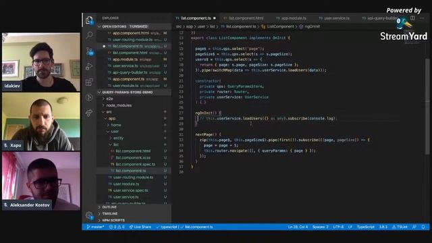Click the 3.8.3 TypeScript version
The width and height of the screenshot is (432, 243).
[383, 227]
